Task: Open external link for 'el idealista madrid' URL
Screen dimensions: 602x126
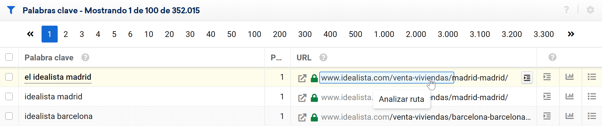Action: click(302, 78)
